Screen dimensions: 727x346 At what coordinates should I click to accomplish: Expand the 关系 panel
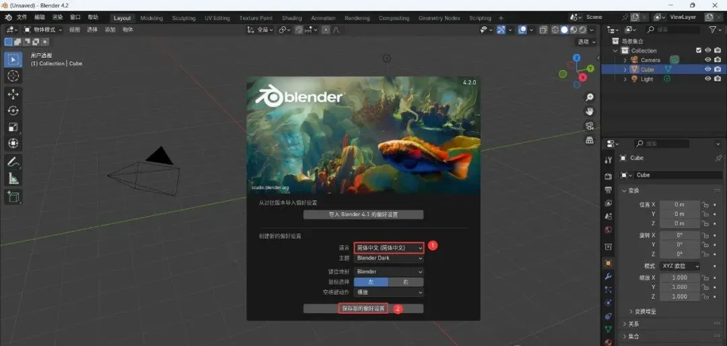coord(634,324)
